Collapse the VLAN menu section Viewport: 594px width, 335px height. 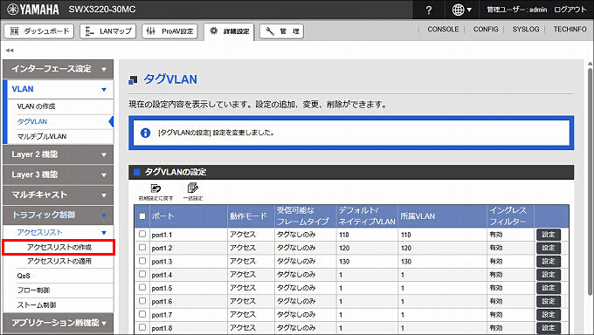click(58, 89)
